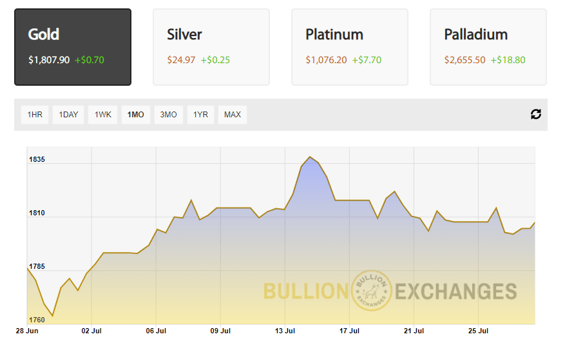The image size is (565, 341).
Task: Click the 21 Jul date label
Action: coord(414,331)
